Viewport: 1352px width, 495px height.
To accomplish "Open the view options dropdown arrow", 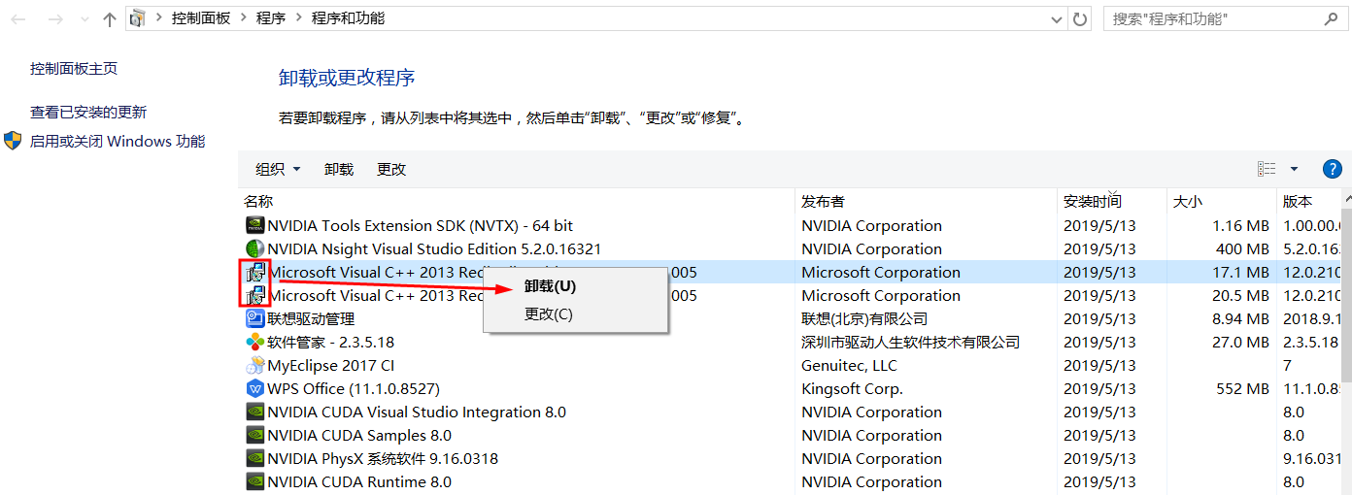I will click(x=1294, y=169).
